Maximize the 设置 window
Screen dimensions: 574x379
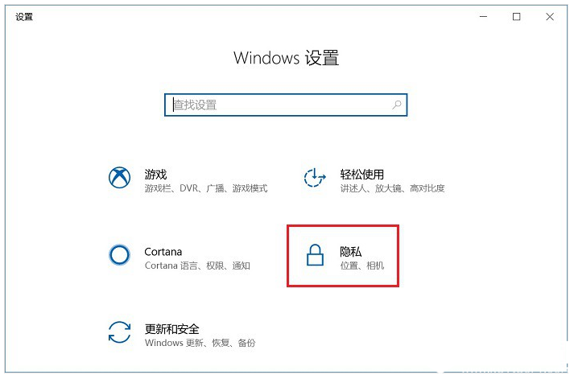click(517, 16)
